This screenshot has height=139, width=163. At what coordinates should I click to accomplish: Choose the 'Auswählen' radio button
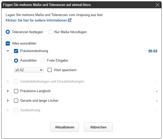point(16,60)
